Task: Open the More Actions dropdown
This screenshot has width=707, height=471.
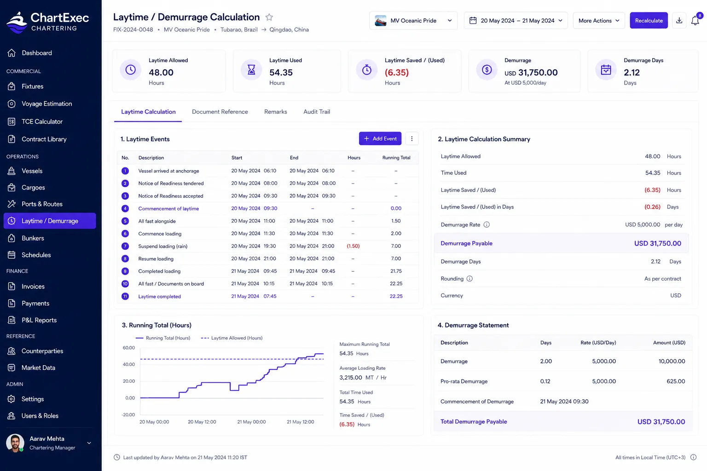Action: tap(599, 21)
